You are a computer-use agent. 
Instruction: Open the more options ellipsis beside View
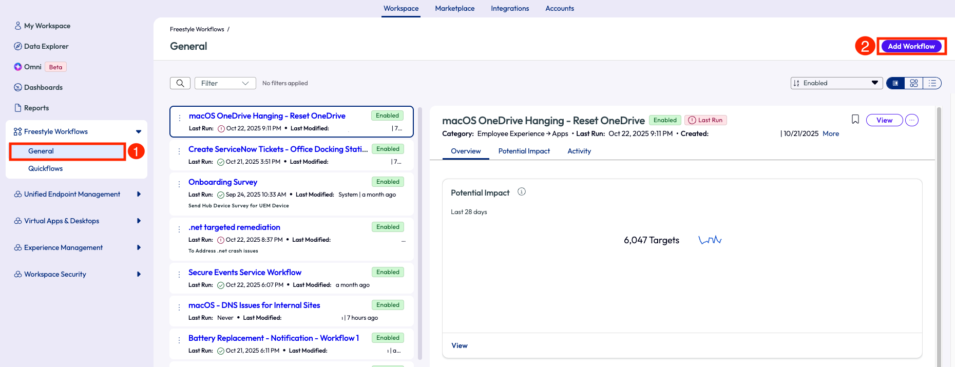(911, 120)
